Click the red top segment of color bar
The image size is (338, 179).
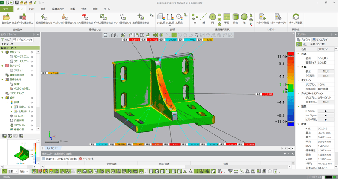[x=291, y=54]
